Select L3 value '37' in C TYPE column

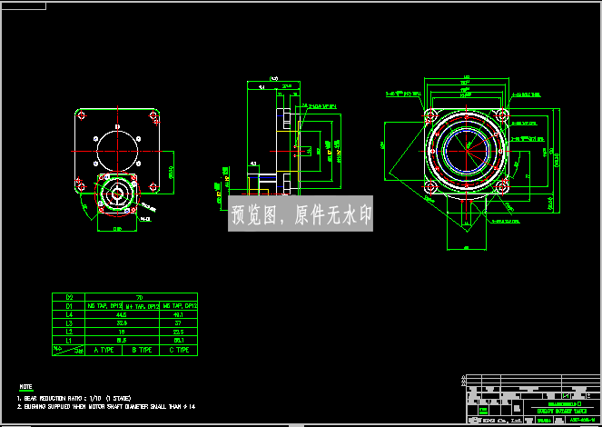coord(178,323)
